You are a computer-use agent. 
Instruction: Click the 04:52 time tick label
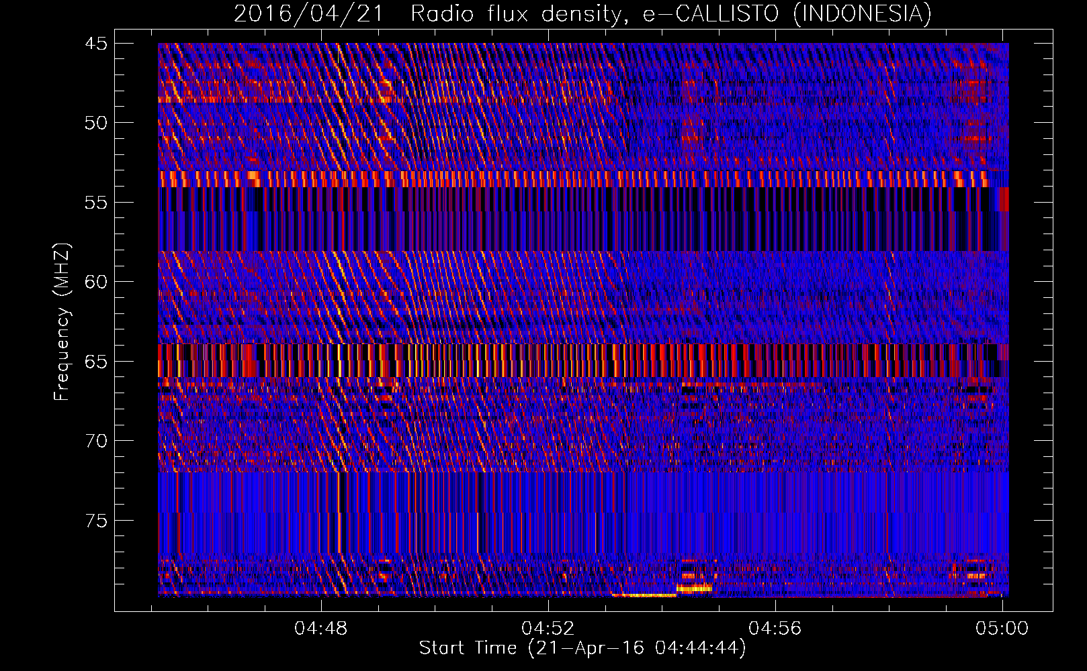pos(548,629)
